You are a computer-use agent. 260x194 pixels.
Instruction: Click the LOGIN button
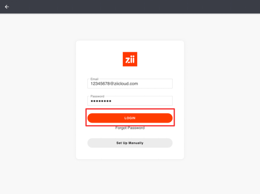point(130,118)
